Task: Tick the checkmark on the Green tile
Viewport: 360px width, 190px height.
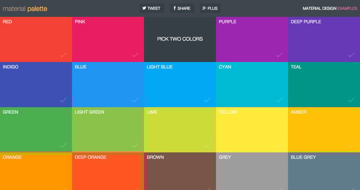Action: [x=63, y=145]
